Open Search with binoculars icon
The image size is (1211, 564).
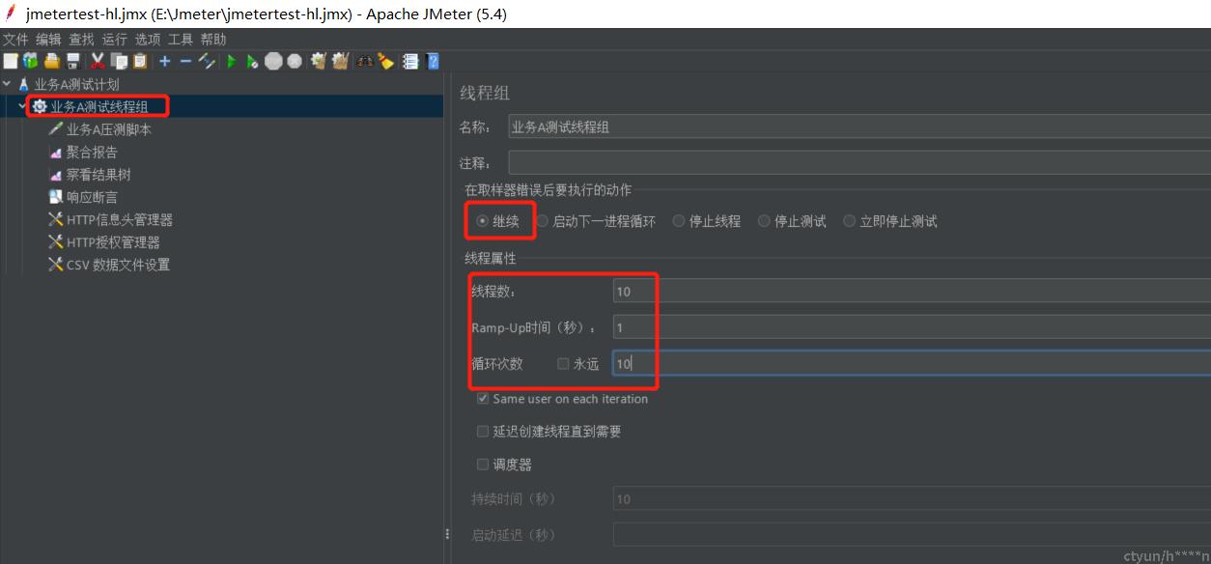click(364, 61)
